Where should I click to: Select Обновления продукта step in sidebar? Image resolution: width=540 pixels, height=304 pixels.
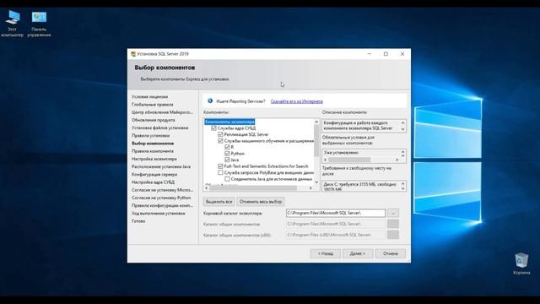[x=154, y=120]
